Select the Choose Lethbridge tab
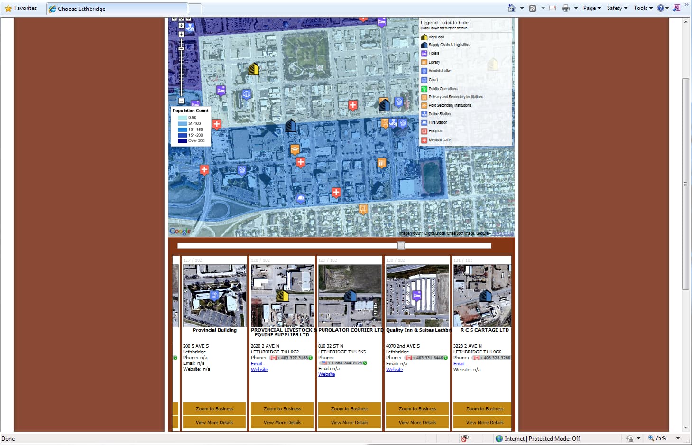692x445 pixels. (117, 9)
